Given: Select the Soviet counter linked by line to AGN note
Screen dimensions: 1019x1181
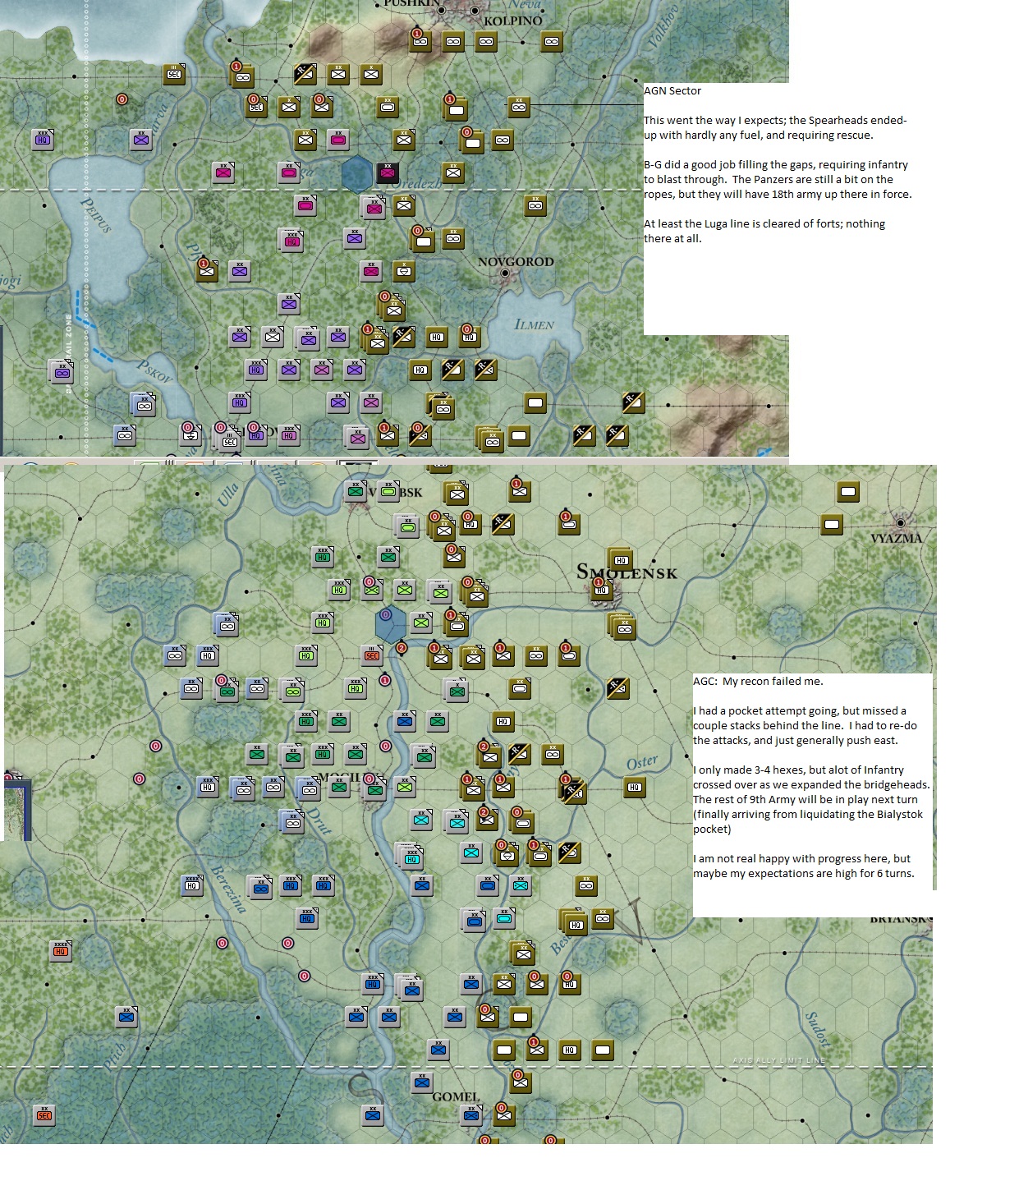Looking at the screenshot, I should pyautogui.click(x=519, y=106).
